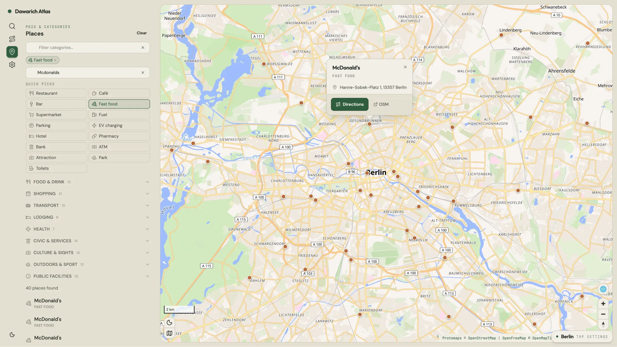
Task: Click the map marker near Spandau
Action: [172, 150]
